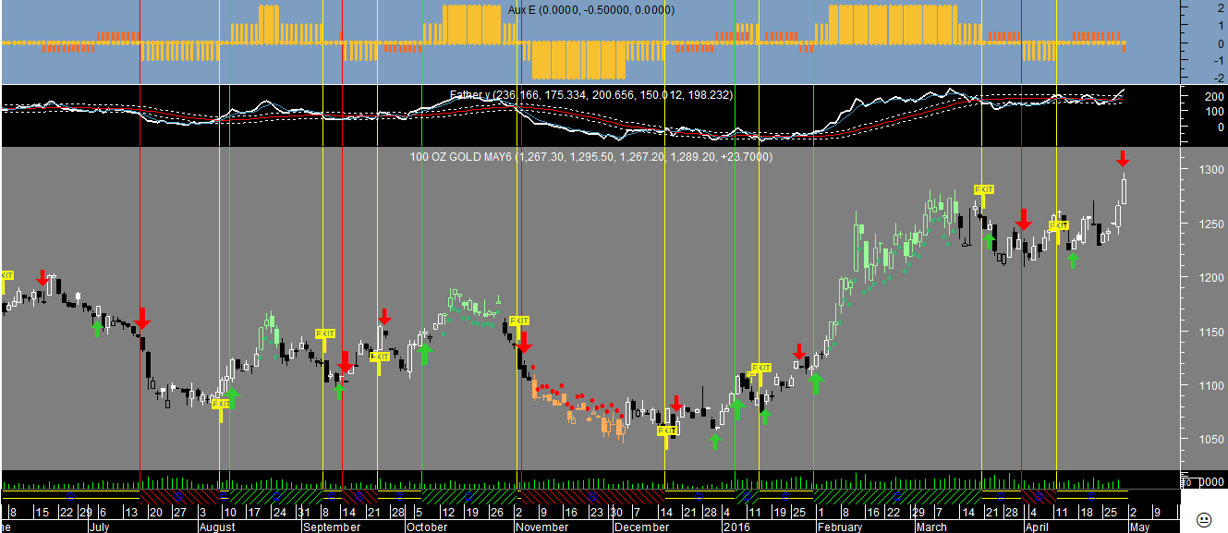Click the red down arrow in late January
1228x533 pixels.
pyautogui.click(x=799, y=352)
